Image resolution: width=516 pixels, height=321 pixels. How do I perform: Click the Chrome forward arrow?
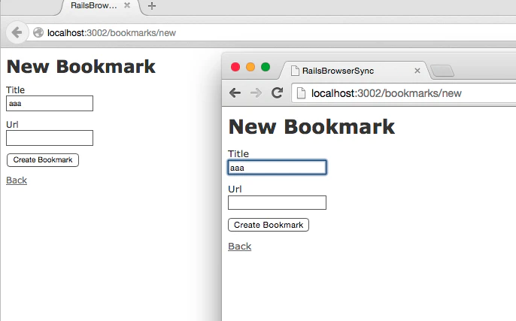pyautogui.click(x=256, y=93)
